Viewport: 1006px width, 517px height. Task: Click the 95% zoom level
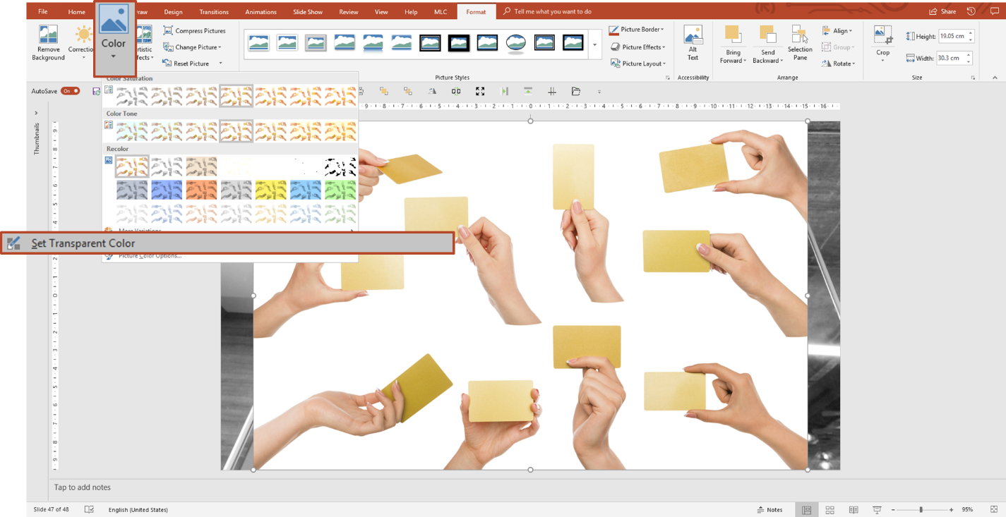point(967,509)
